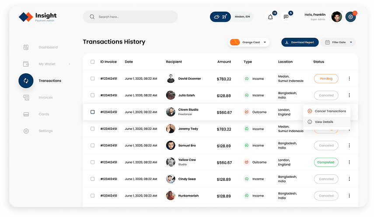Click the Outcome icon in Clown Studio row
The image size is (374, 217).
[247, 112]
